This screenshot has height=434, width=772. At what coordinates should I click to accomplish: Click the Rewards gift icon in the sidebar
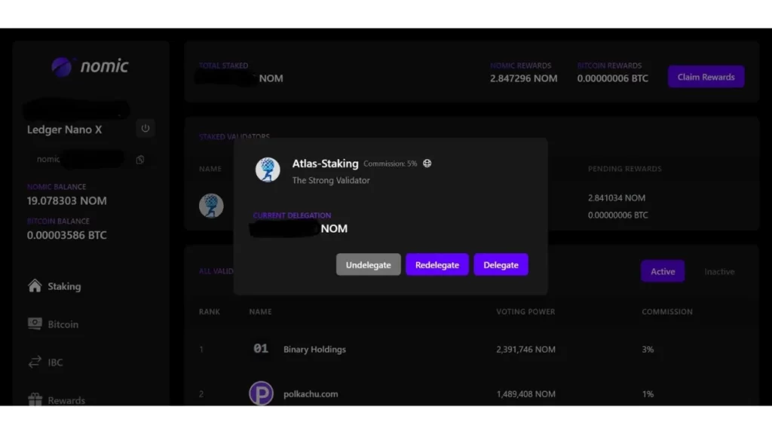[x=35, y=399]
